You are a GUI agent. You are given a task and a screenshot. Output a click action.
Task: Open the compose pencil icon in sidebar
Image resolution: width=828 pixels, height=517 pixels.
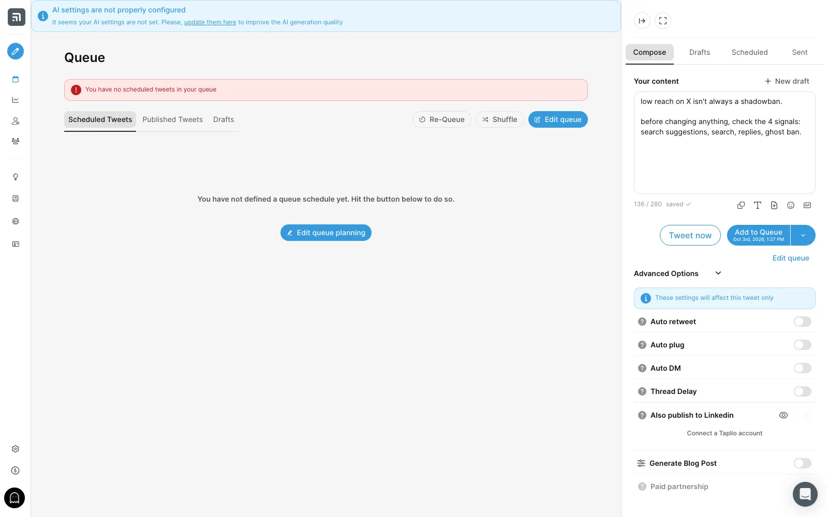click(x=16, y=51)
